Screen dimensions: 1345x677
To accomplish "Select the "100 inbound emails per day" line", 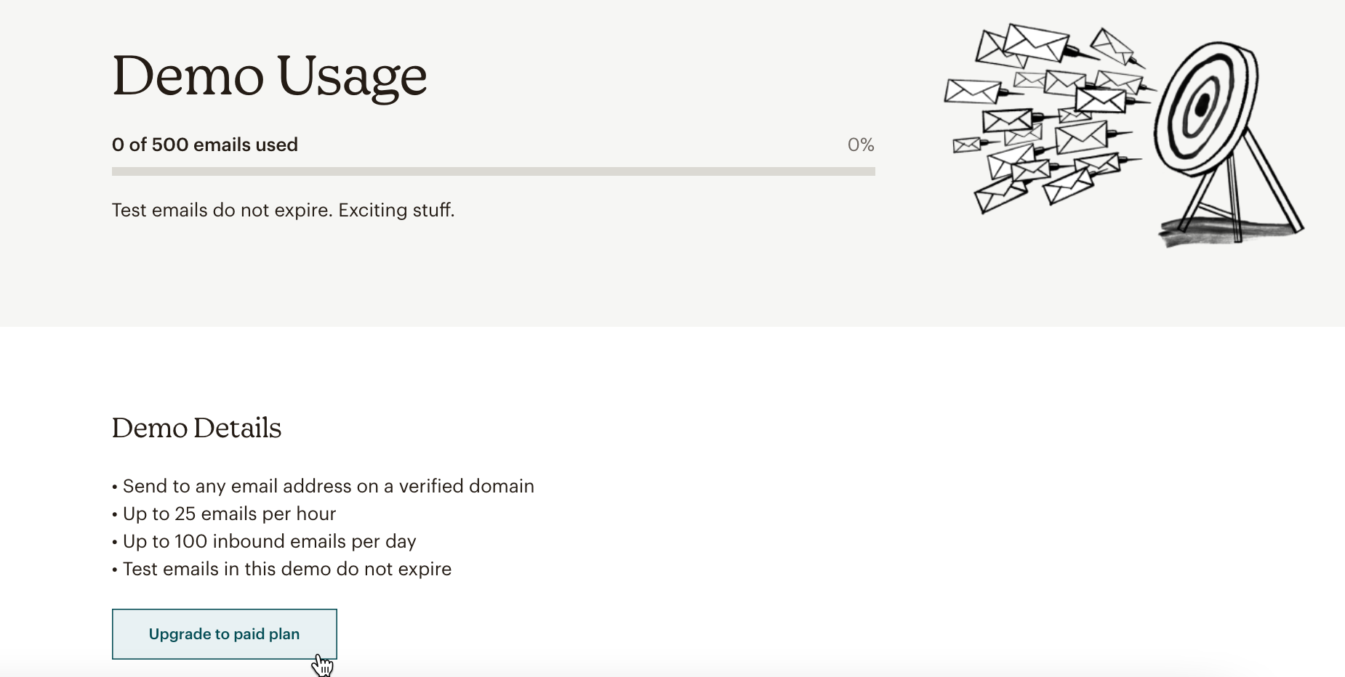I will click(x=269, y=541).
